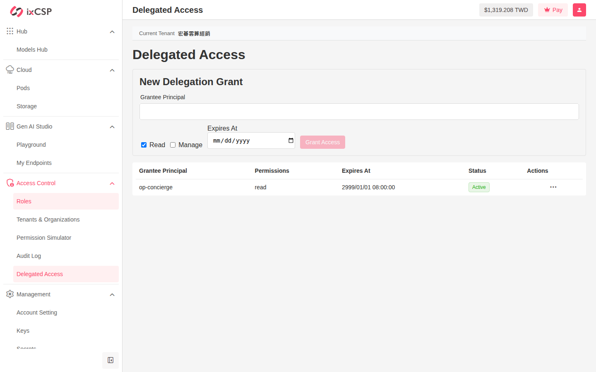
Task: Click the Permissions column header
Action: [x=272, y=171]
